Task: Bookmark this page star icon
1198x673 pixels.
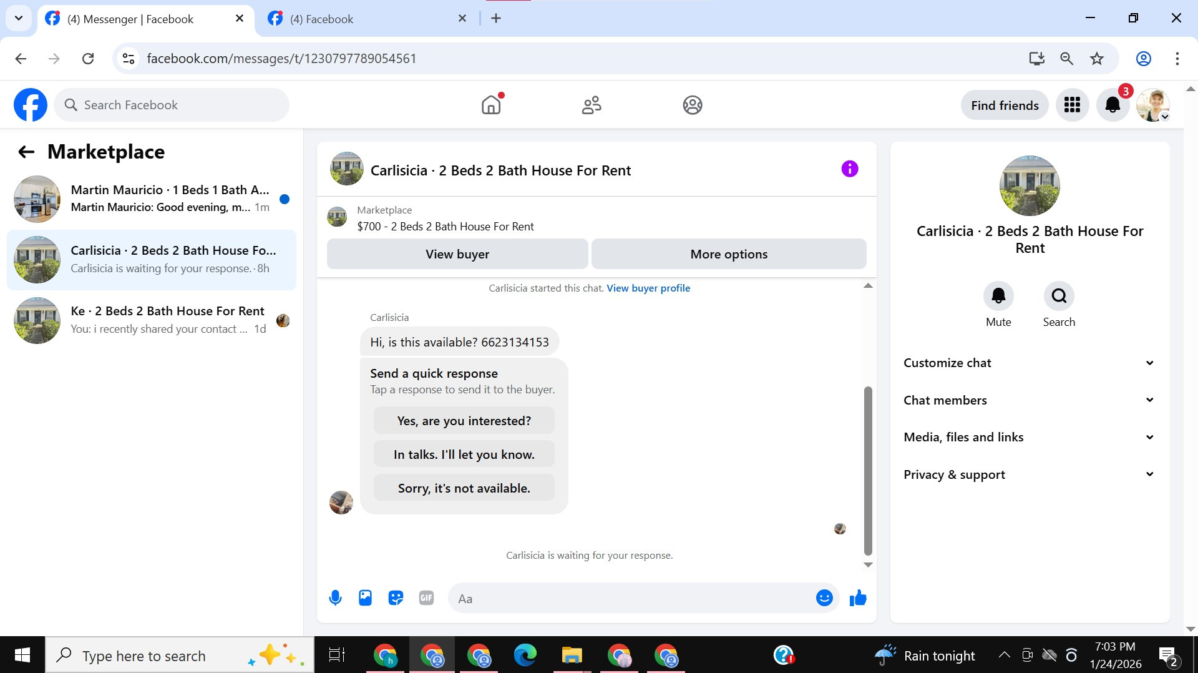Action: click(x=1097, y=59)
